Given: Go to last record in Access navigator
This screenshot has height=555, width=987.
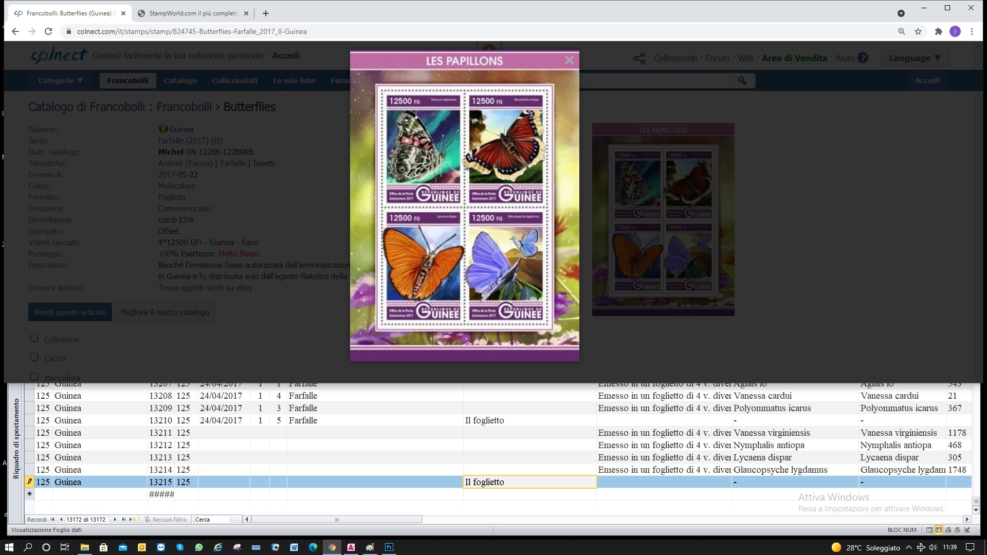Looking at the screenshot, I should coord(123,520).
